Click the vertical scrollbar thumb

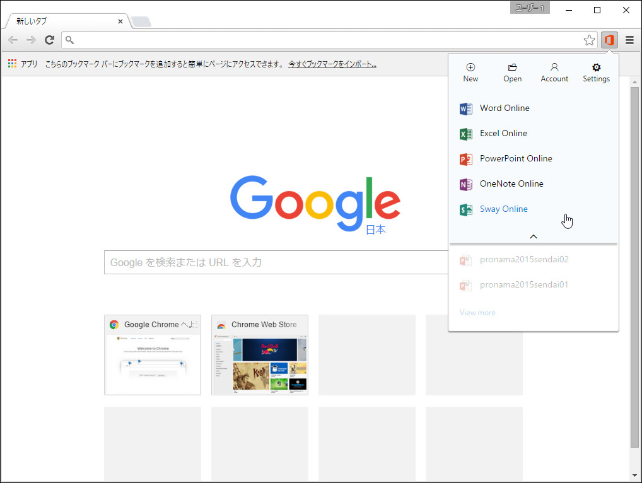click(634, 267)
